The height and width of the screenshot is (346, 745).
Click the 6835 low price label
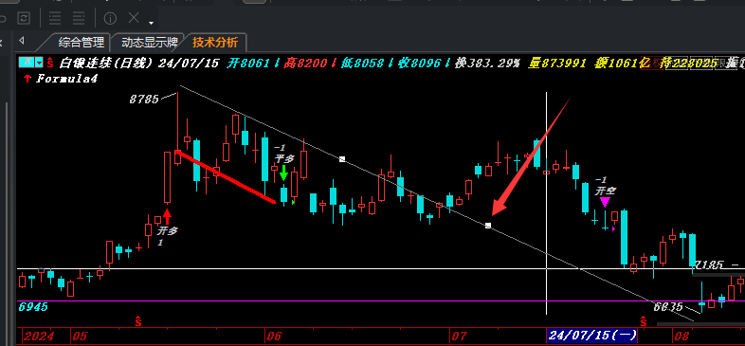pyautogui.click(x=668, y=307)
